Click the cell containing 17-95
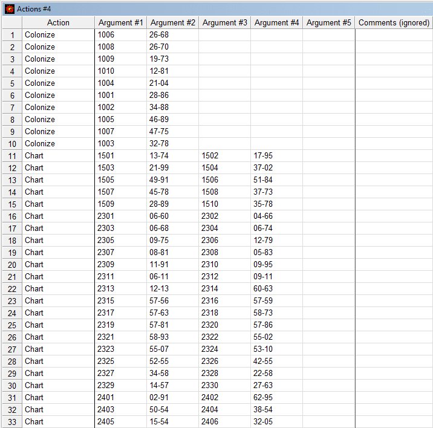 276,156
